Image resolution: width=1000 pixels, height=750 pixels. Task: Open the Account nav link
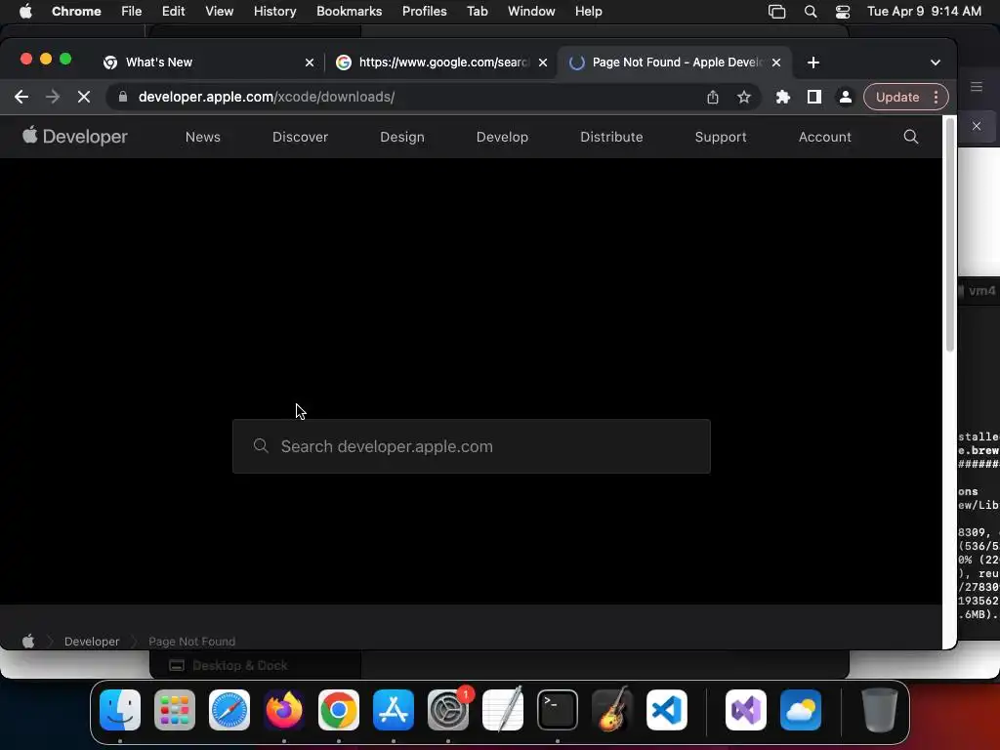tap(824, 137)
